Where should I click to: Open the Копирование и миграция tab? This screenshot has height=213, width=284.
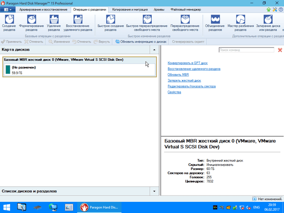(x=130, y=9)
